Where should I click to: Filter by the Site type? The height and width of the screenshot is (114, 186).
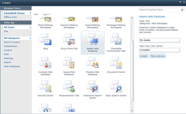[x=6, y=31]
